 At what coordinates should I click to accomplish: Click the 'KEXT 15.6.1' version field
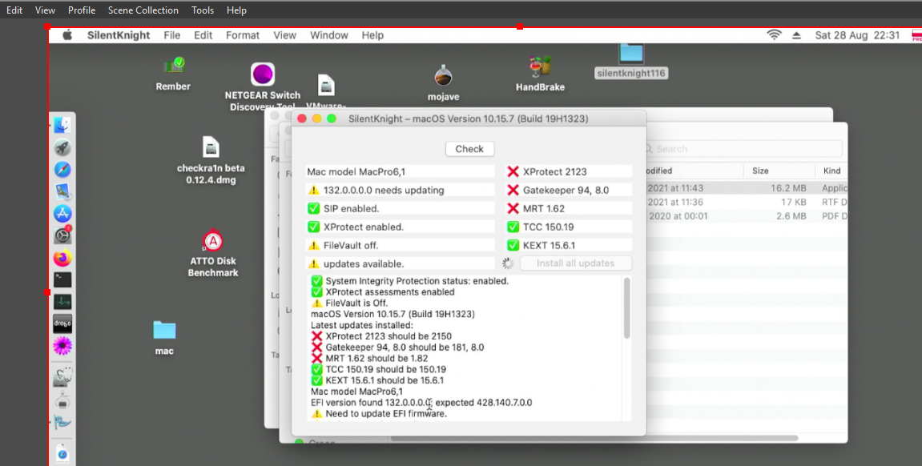(x=569, y=245)
